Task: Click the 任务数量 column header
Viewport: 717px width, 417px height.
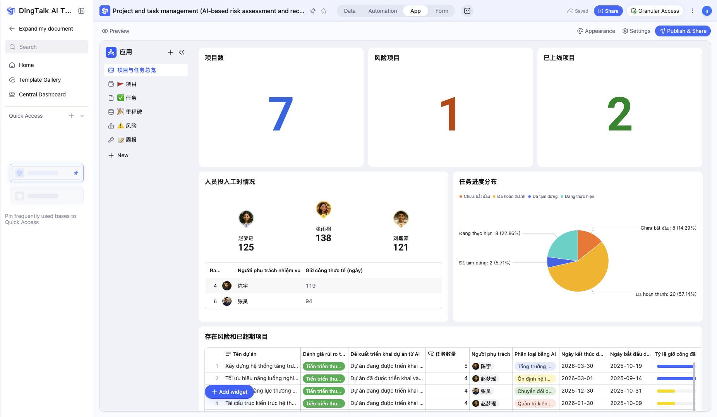Action: [447, 354]
